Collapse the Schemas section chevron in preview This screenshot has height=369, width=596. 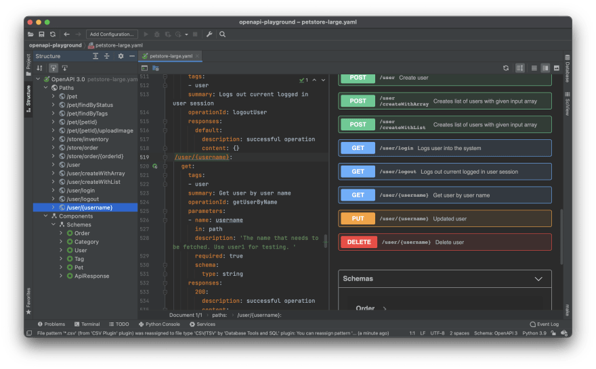pos(538,278)
